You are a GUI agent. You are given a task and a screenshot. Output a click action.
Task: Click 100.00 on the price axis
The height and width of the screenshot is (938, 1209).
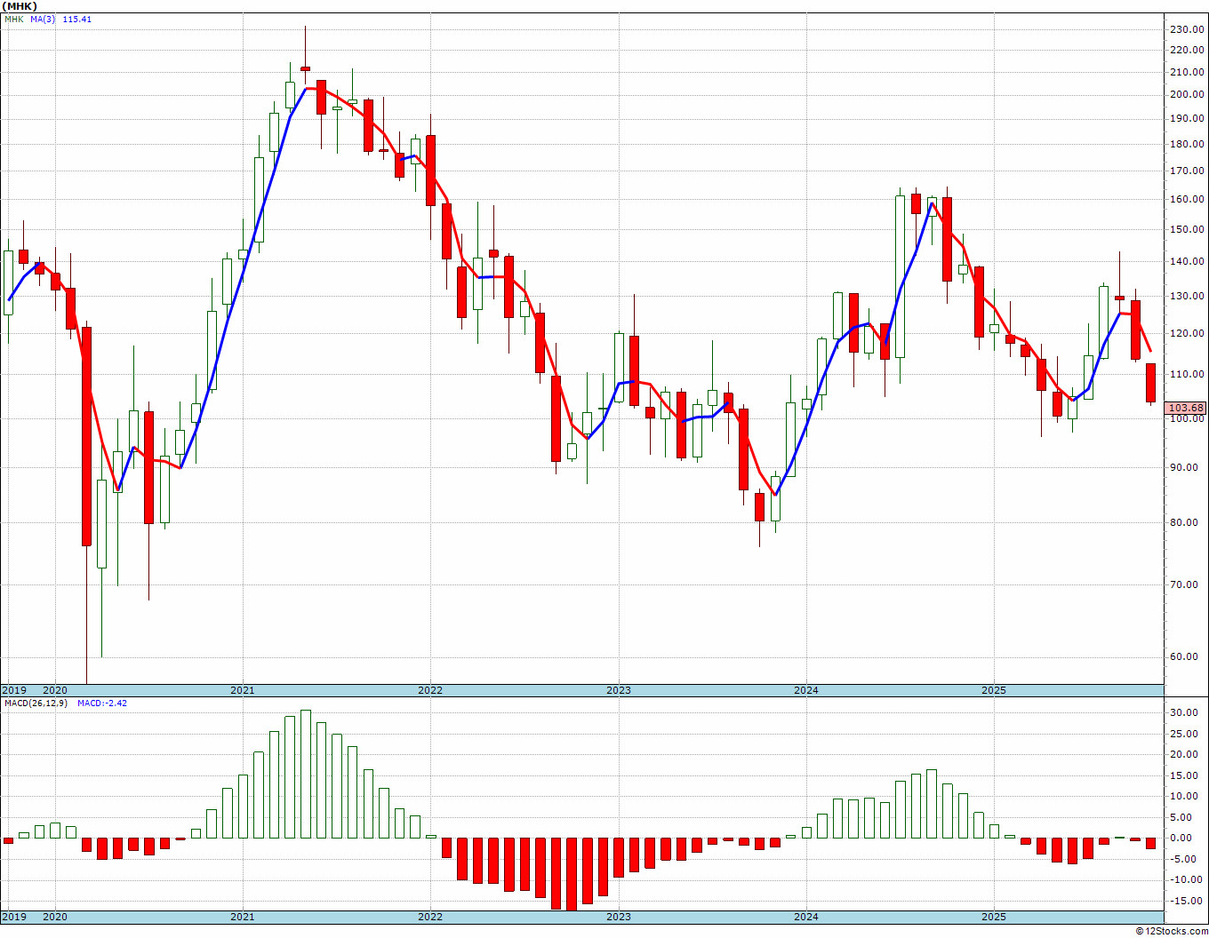pos(1187,419)
